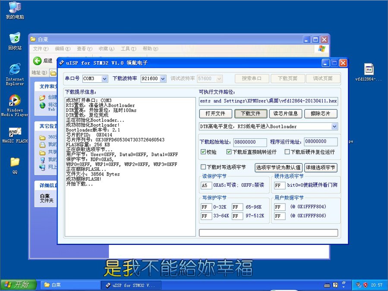
Task: Uncheck the 校验 verify checkbox
Action: coord(203,151)
